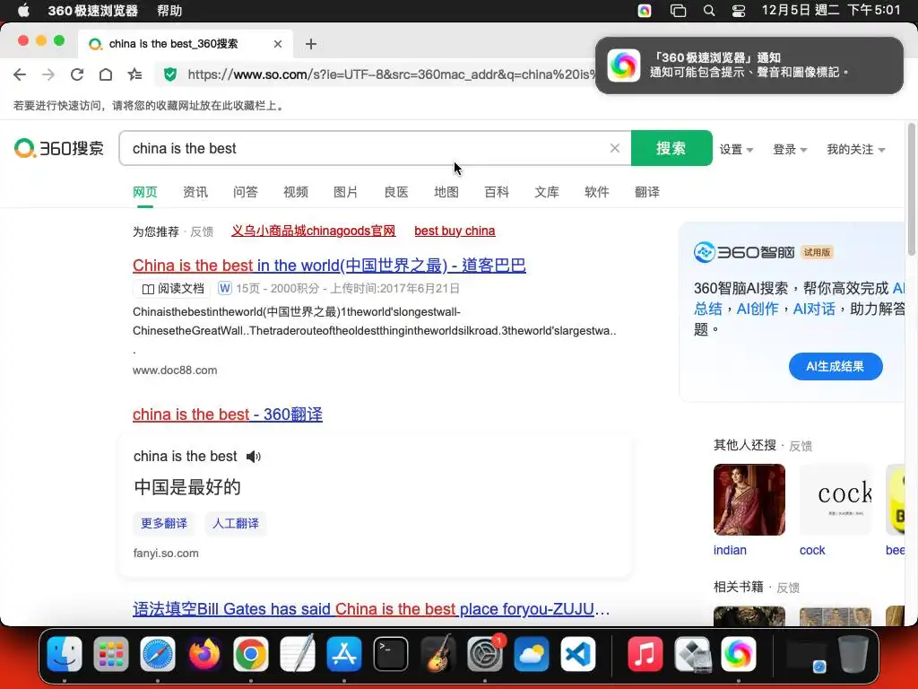The image size is (918, 689).
Task: Reload the page with the refresh icon
Action: (x=77, y=74)
